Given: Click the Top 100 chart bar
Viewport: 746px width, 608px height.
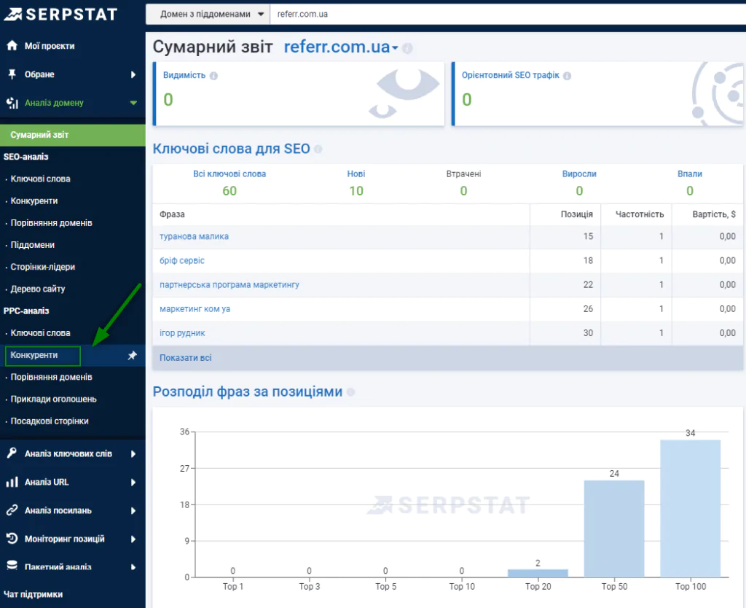Looking at the screenshot, I should [x=691, y=509].
